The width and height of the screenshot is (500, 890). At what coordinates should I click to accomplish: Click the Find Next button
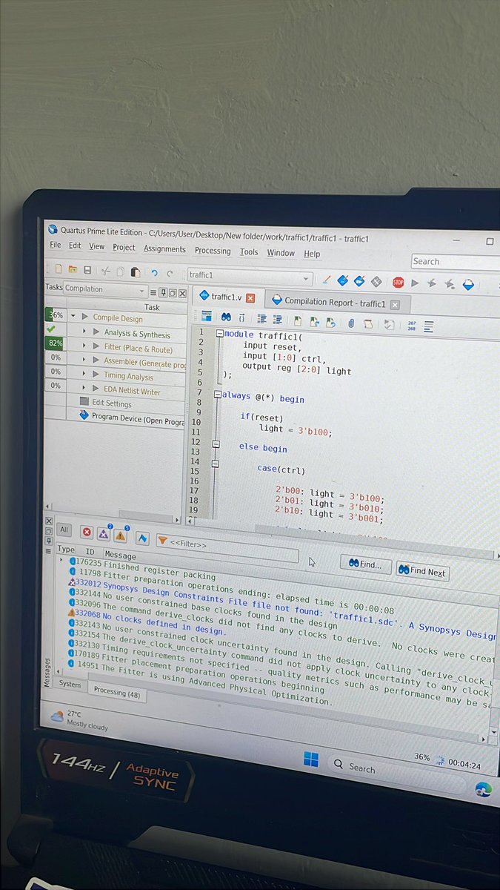click(422, 571)
